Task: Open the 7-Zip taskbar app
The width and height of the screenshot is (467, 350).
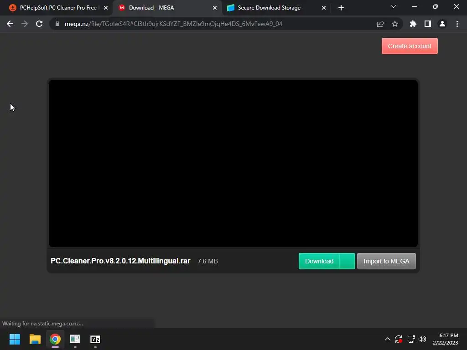Action: pos(95,339)
